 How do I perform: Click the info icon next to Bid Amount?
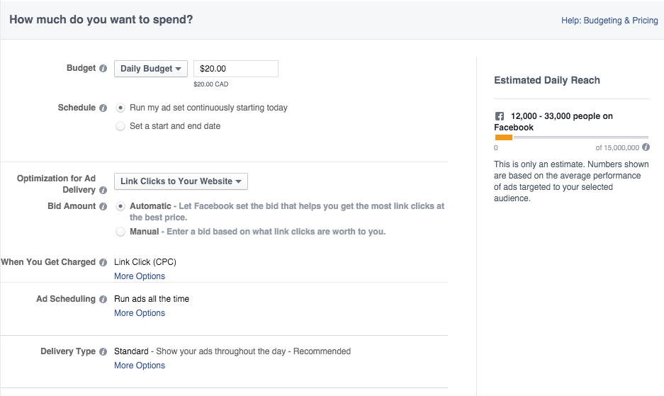click(103, 207)
